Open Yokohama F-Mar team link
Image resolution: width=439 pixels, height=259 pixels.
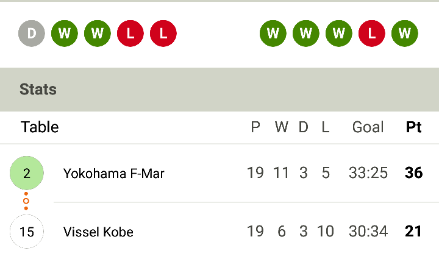pos(113,174)
